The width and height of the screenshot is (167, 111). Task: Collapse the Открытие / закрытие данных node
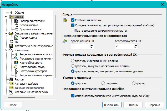coord(6,33)
